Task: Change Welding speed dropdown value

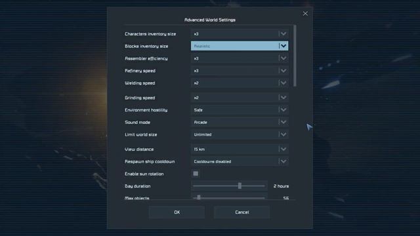Action: (x=240, y=83)
